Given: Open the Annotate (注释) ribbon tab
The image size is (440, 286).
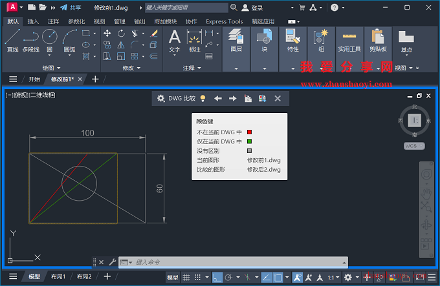Looking at the screenshot, I should pyautogui.click(x=53, y=21).
